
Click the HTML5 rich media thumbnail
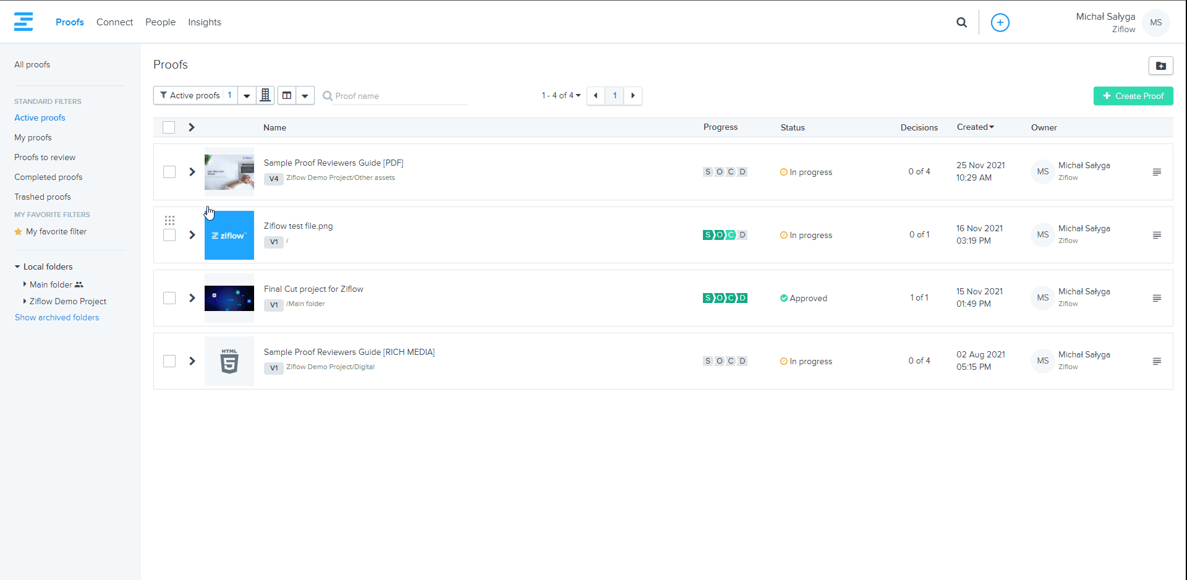click(x=229, y=361)
